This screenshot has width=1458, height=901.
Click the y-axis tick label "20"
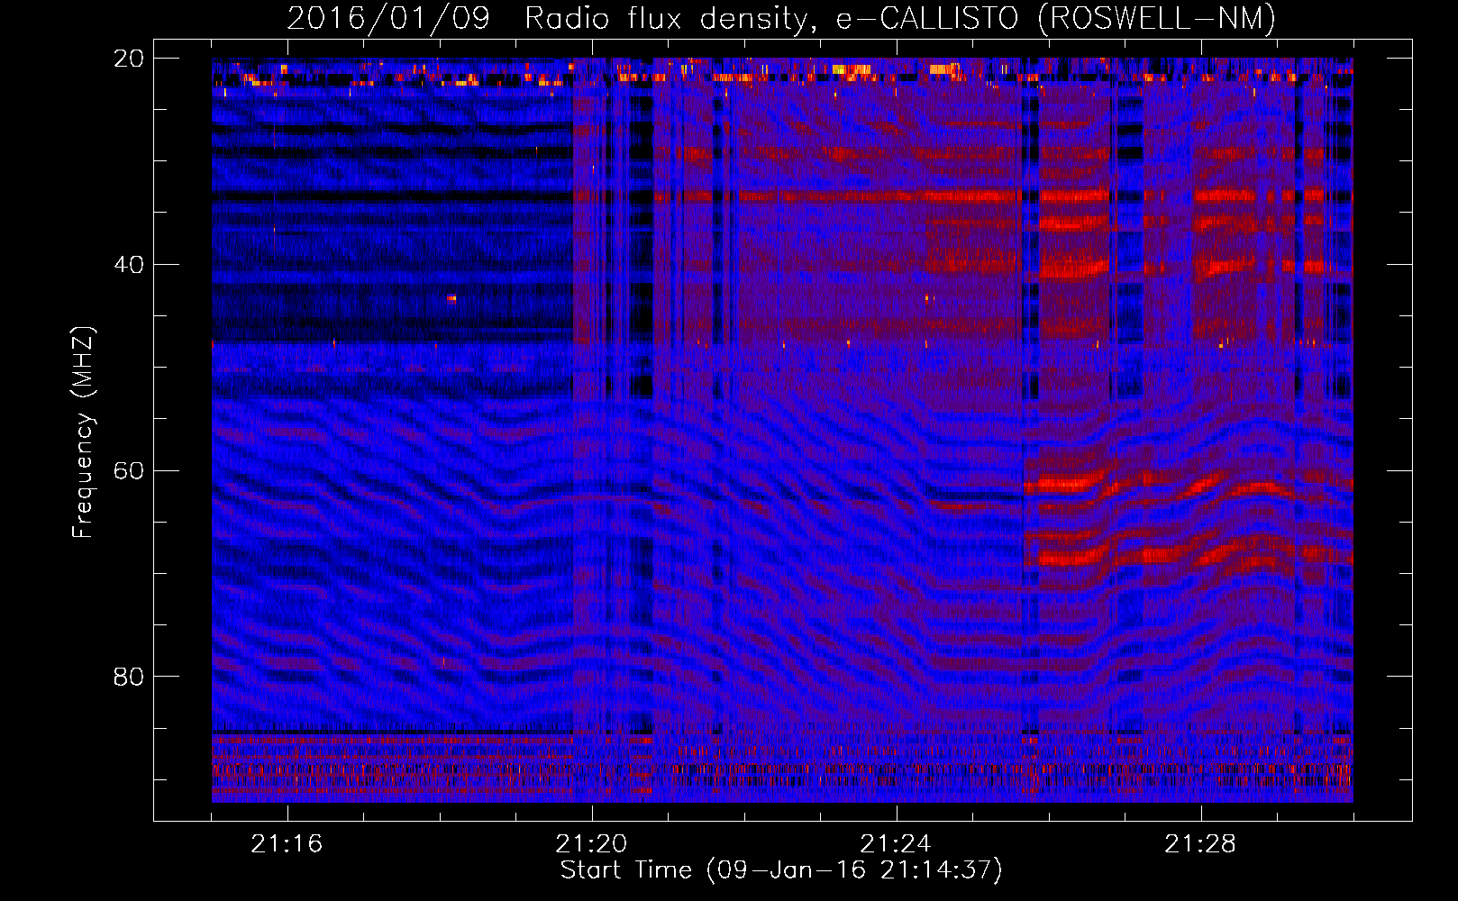point(128,58)
